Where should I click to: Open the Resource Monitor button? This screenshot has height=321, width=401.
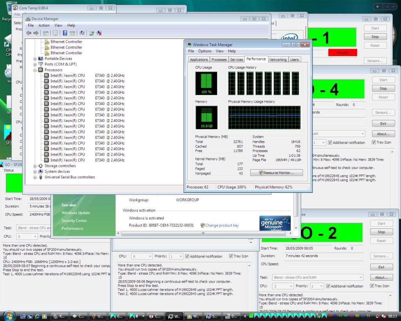click(x=276, y=173)
